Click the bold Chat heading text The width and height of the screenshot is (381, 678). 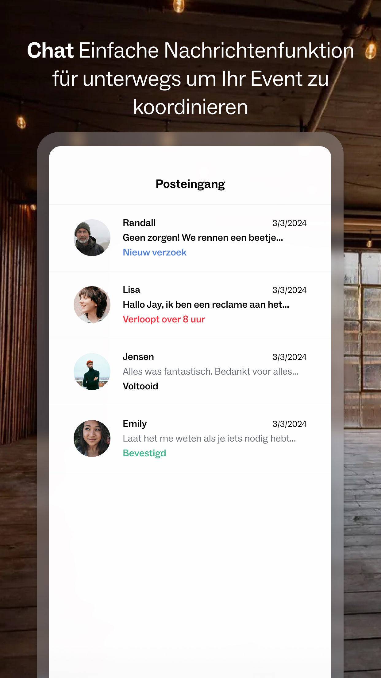pos(50,50)
